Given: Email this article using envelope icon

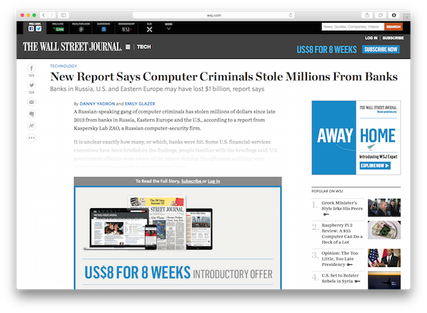Looking at the screenshot, I should pyautogui.click(x=31, y=102).
